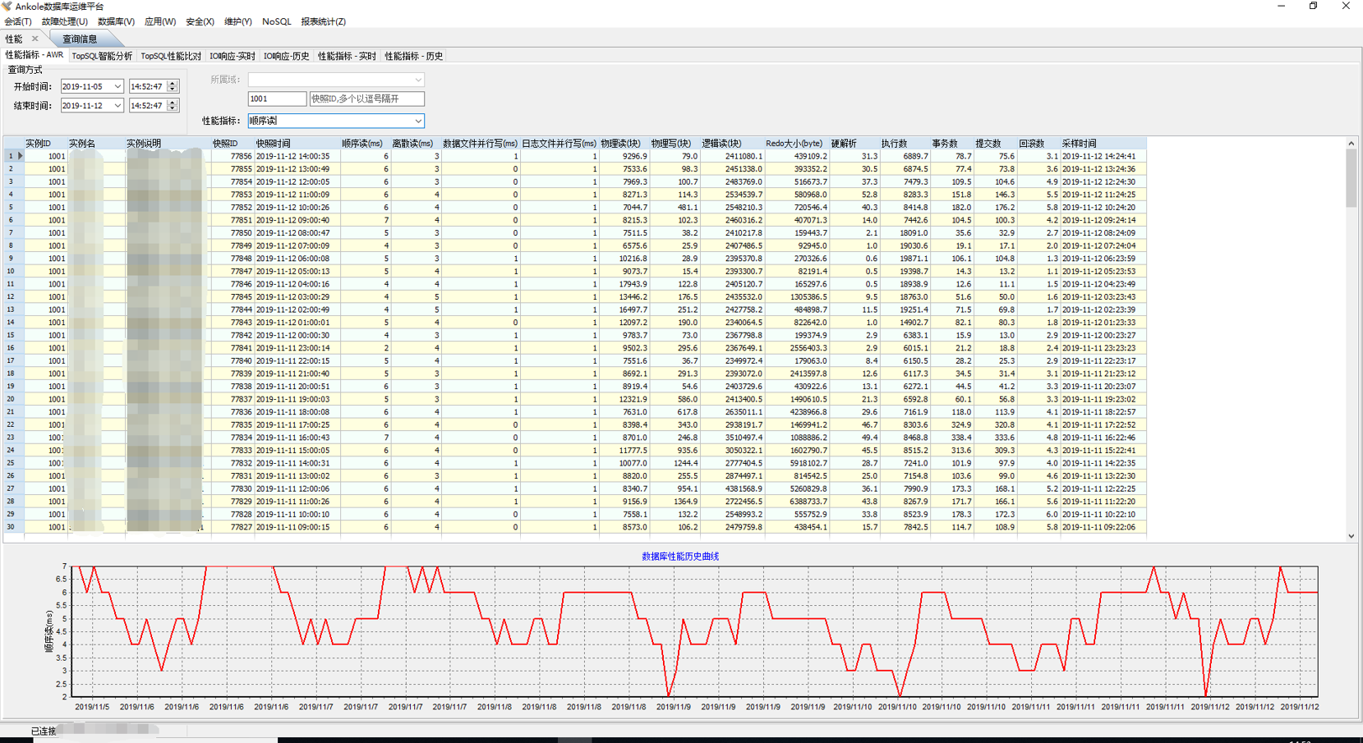Select the 性能指标 - AWR sub-tab
1363x743 pixels.
coord(35,55)
